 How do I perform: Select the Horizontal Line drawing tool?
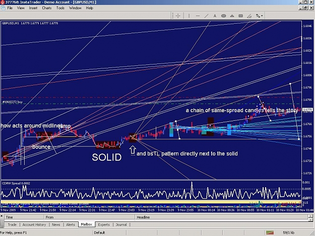pyautogui.click(x=198, y=16)
